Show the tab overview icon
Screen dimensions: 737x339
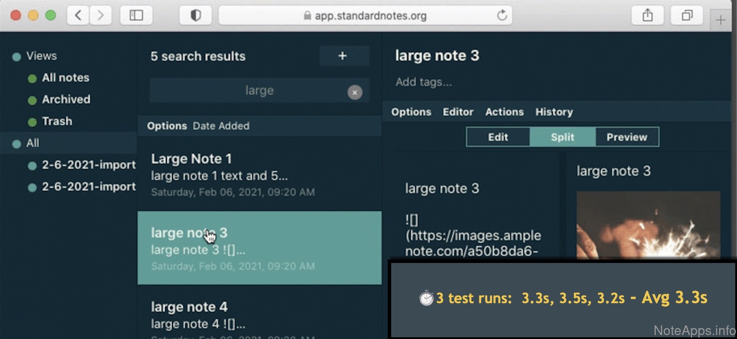[x=687, y=16]
